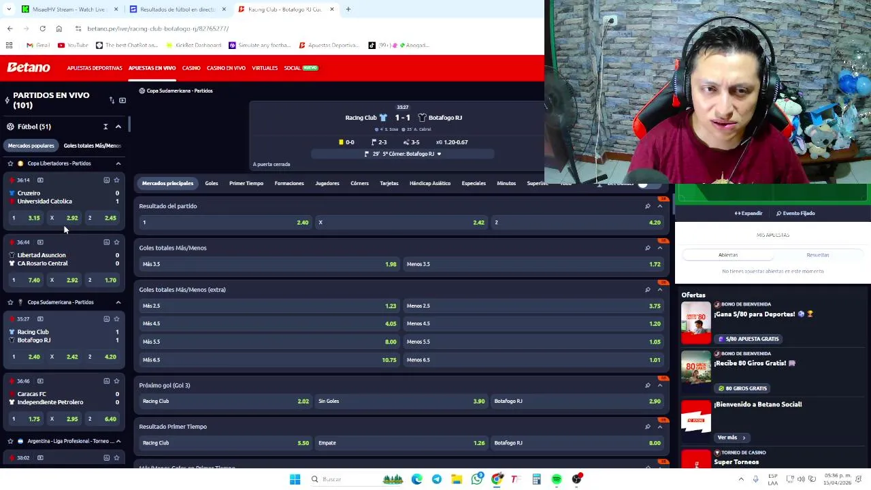Select the Goles totales Más/Menos sidebar filter
Image resolution: width=871 pixels, height=490 pixels.
pos(92,146)
